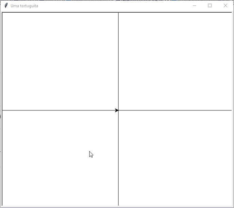This screenshot has width=234, height=208.
Task: Click the center of the lower-left quadrant
Action: 60,158
